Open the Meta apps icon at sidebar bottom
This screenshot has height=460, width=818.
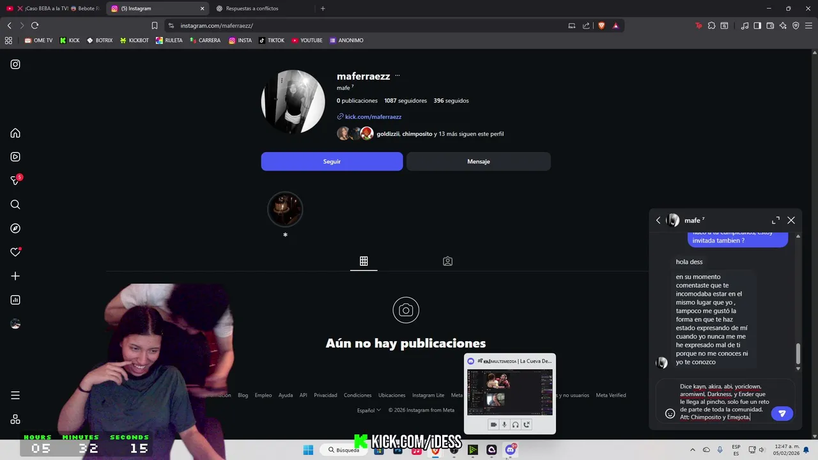click(x=15, y=419)
